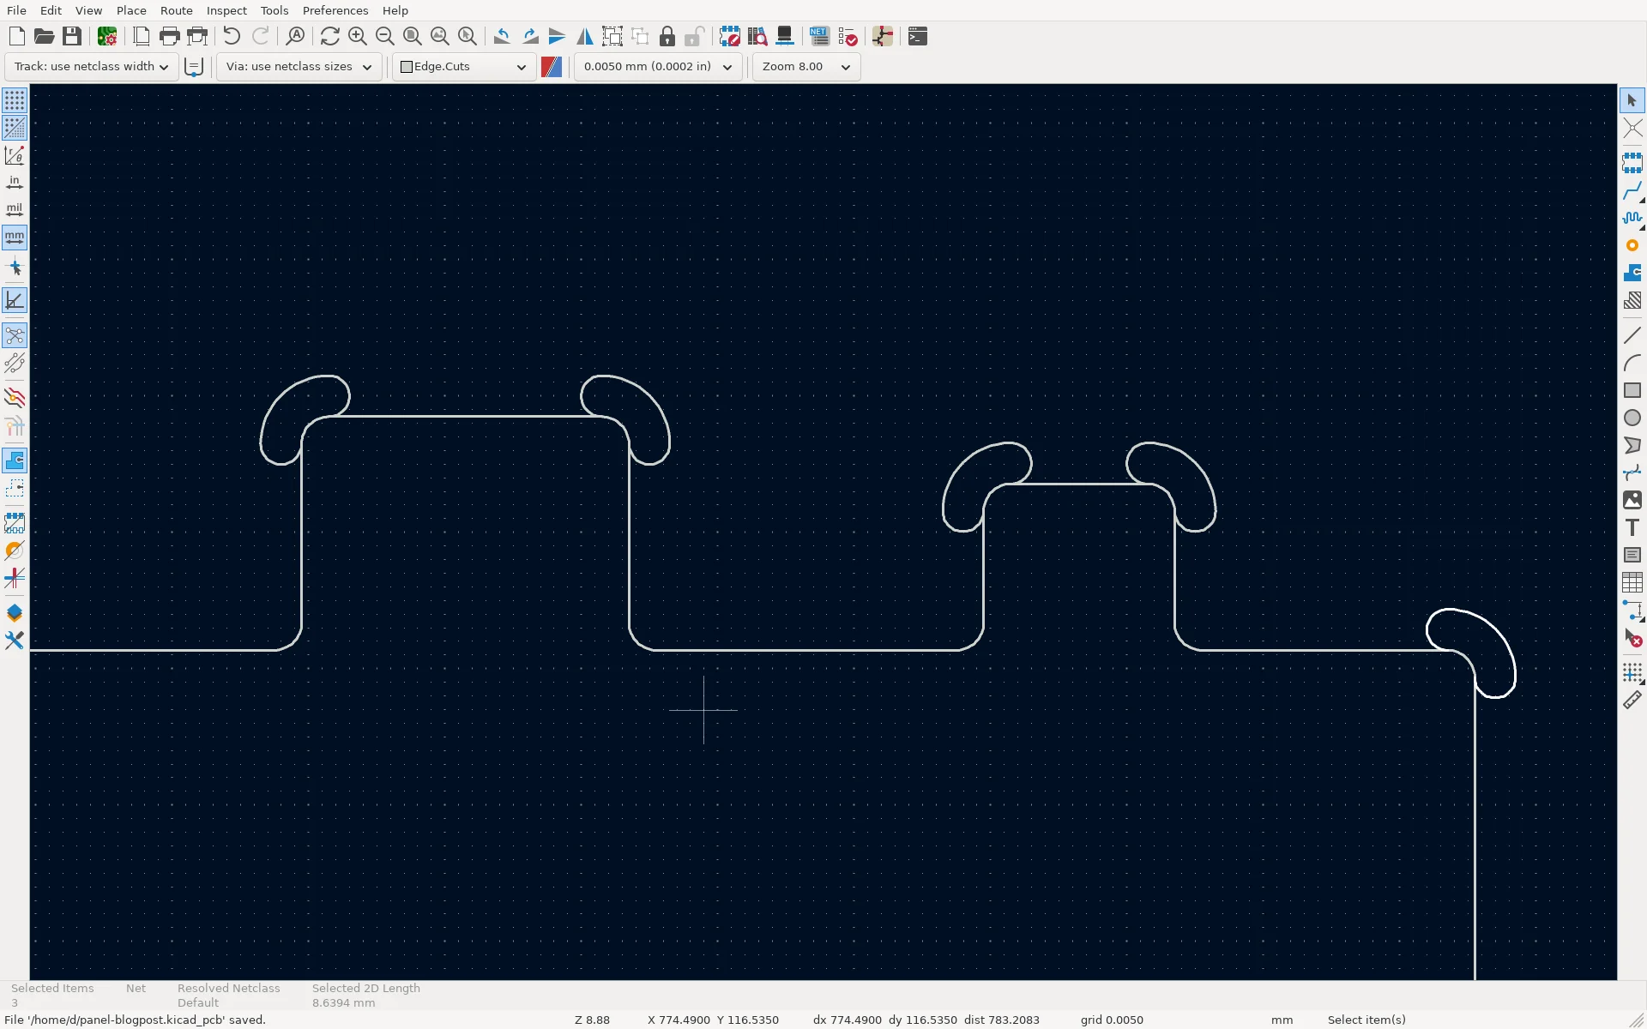Open the scripting console
The width and height of the screenshot is (1647, 1029).
(x=917, y=36)
